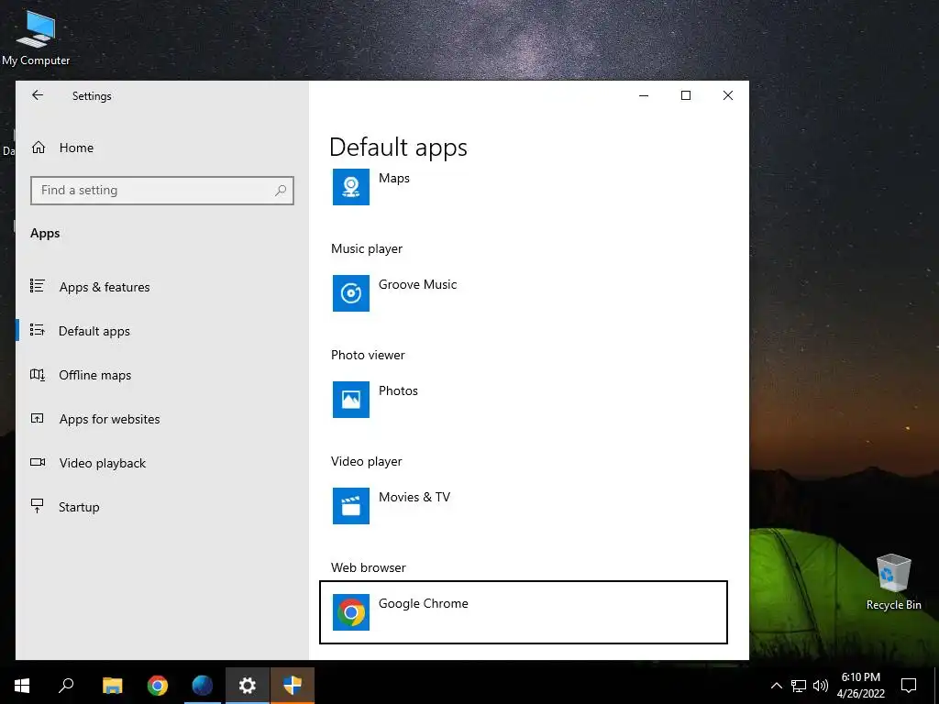Open Startup apps section
This screenshot has height=704, width=939.
click(x=79, y=507)
